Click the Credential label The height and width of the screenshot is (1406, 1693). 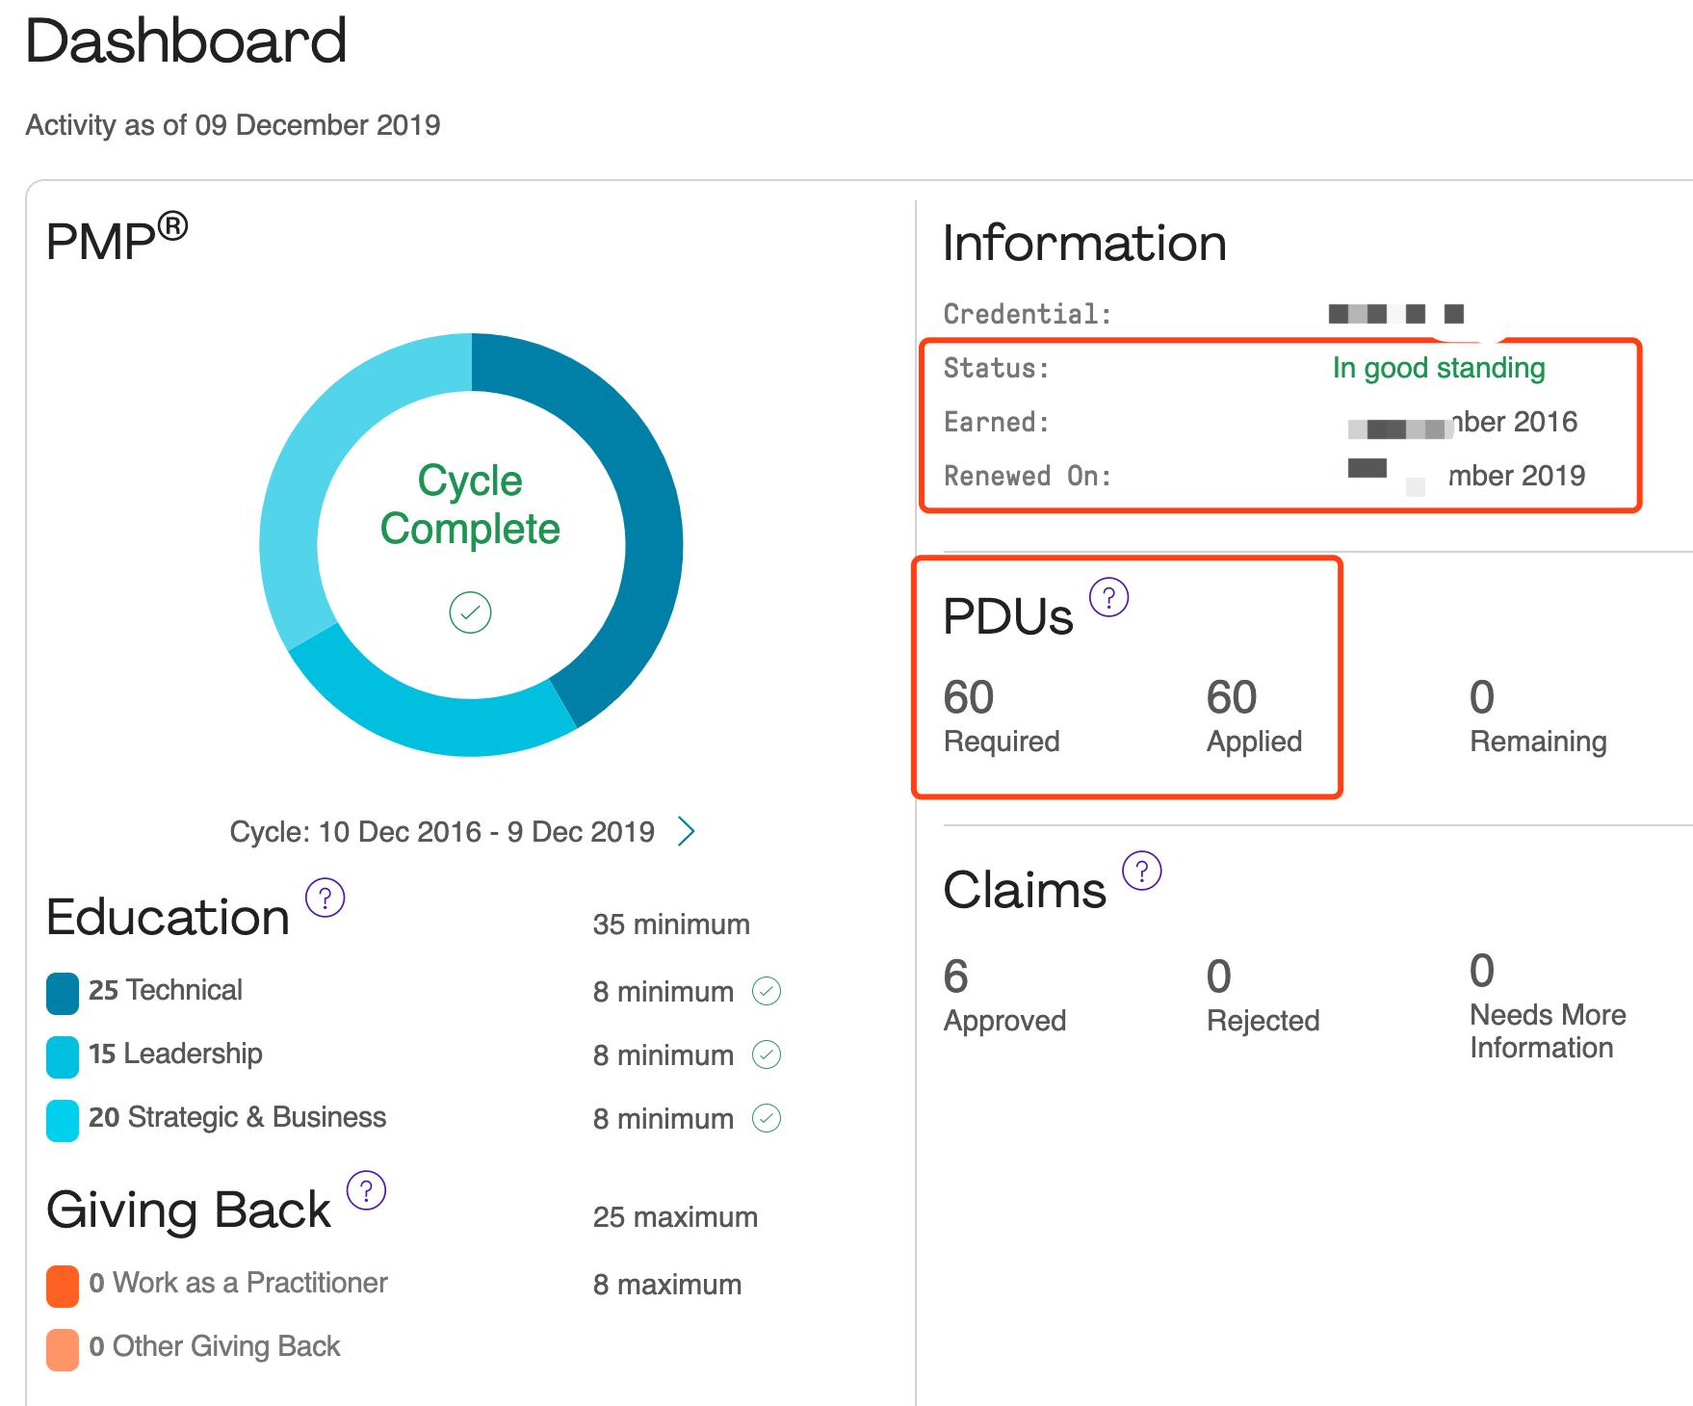click(1028, 314)
